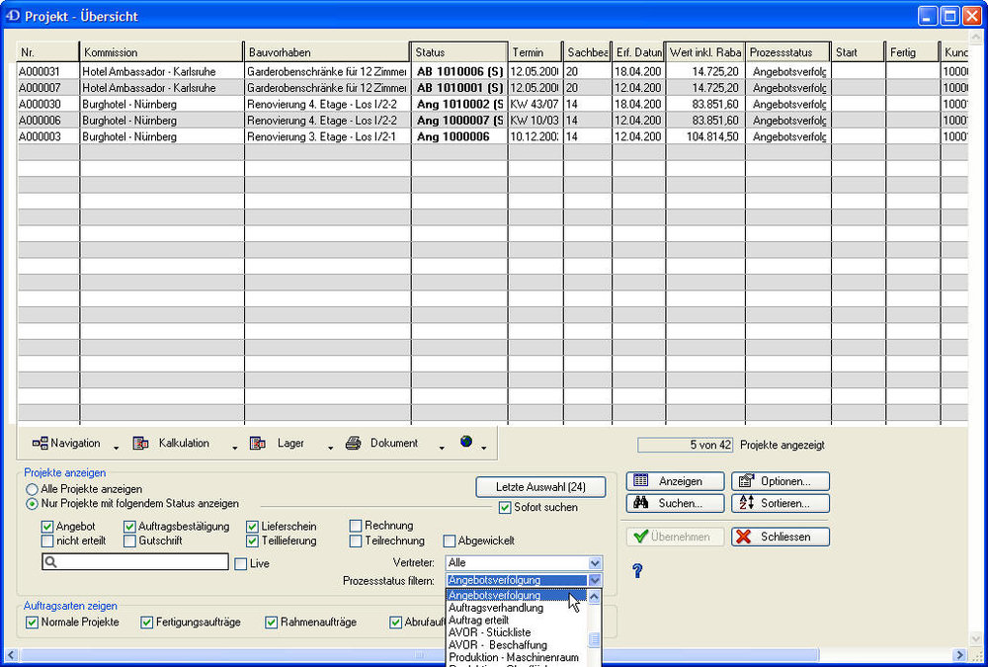Choose 'AVOR - Stückliste' in dropdown list
The width and height of the screenshot is (988, 667).
click(517, 632)
